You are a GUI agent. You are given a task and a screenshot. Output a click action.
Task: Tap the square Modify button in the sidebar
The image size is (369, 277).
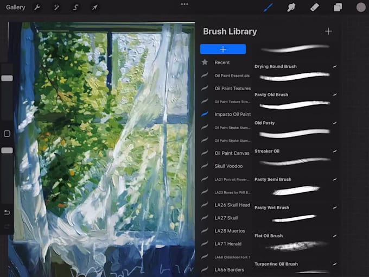click(x=7, y=134)
